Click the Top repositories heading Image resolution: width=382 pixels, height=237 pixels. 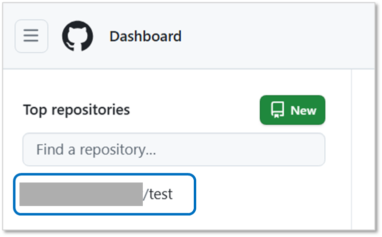tap(76, 109)
